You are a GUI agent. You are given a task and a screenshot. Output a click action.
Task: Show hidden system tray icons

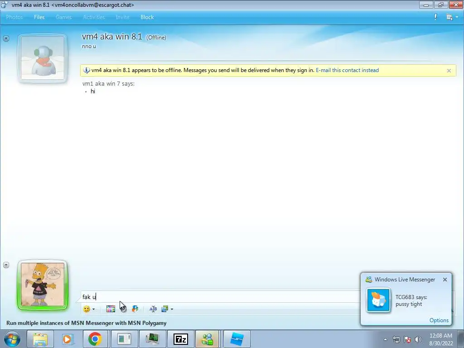click(385, 339)
